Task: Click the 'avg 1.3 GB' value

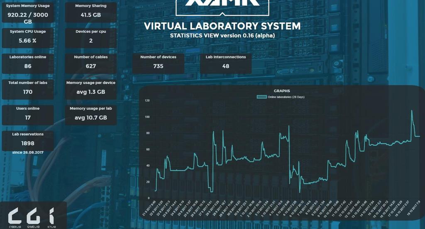Action: pos(91,92)
